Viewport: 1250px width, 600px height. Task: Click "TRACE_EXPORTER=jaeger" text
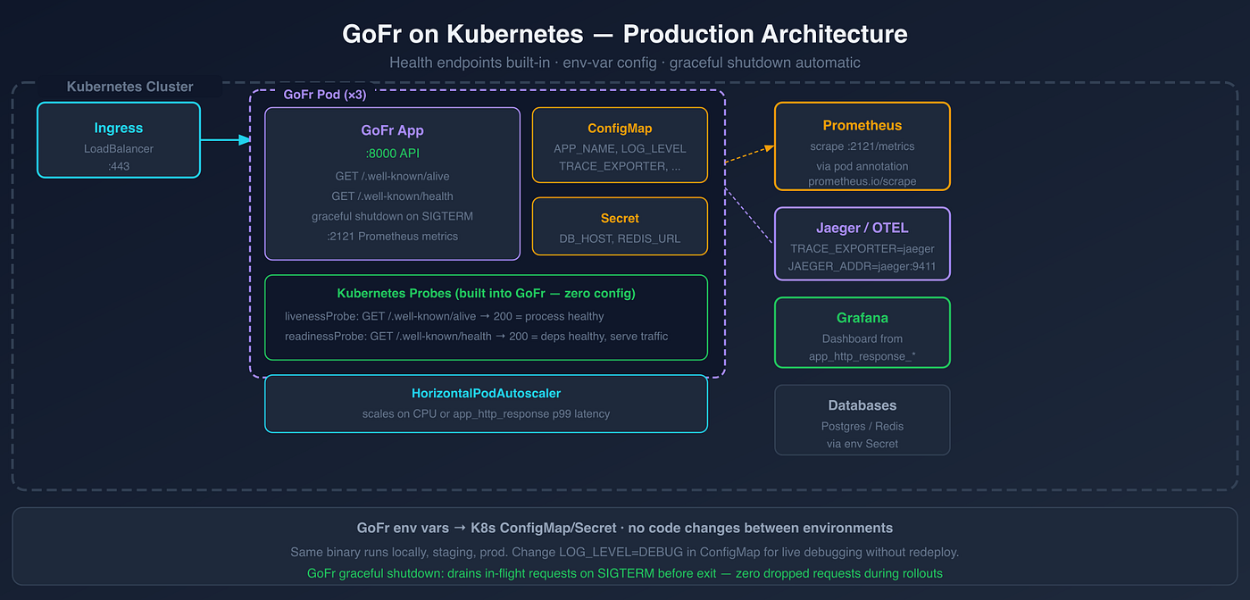tap(862, 248)
